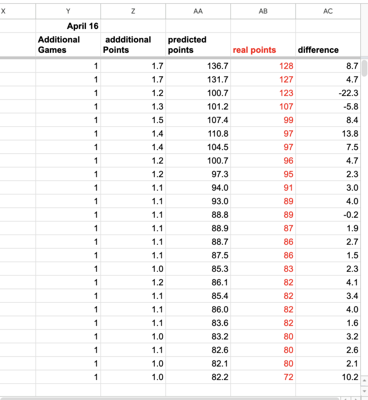Viewport: 368px width, 400px height.
Task: Select the April 16 cell
Action: click(x=68, y=26)
